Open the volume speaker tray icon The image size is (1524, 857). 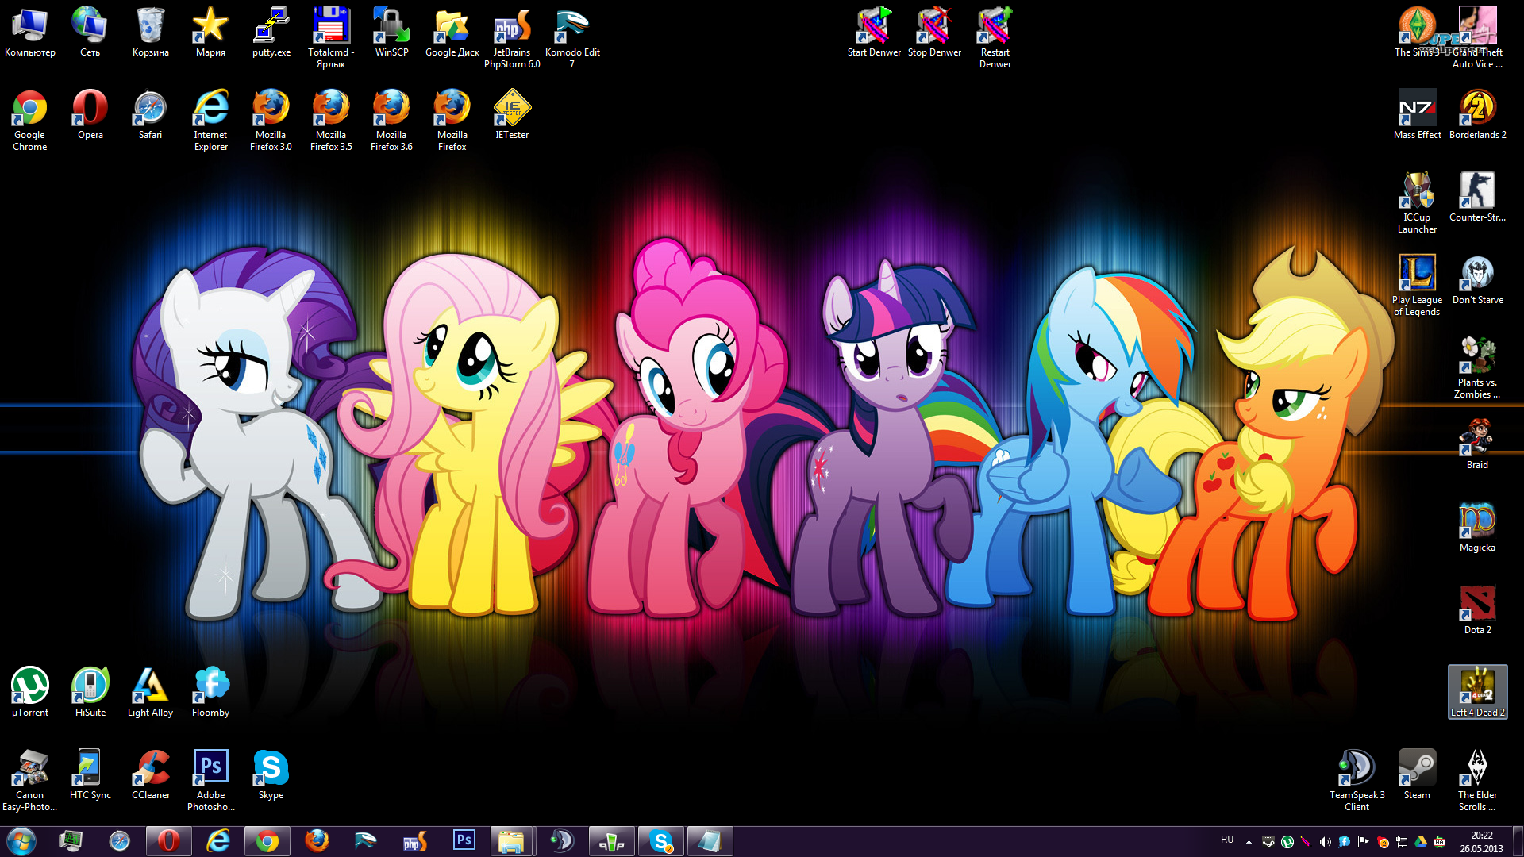click(1325, 842)
